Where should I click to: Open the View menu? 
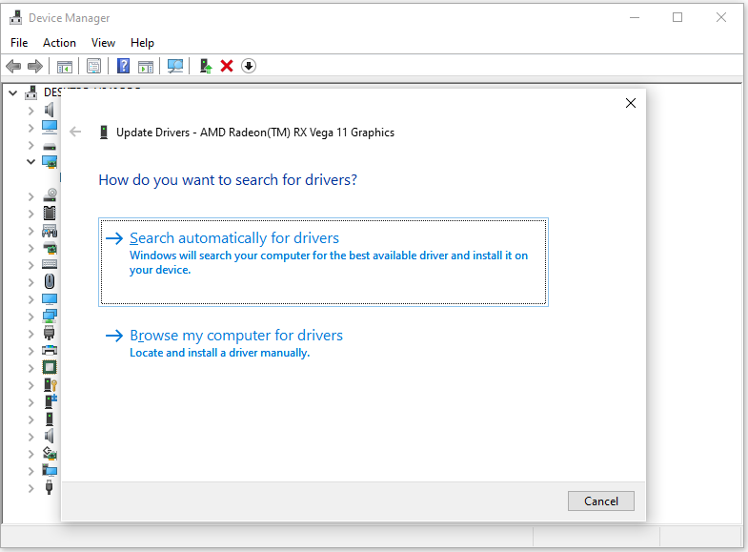tap(103, 43)
